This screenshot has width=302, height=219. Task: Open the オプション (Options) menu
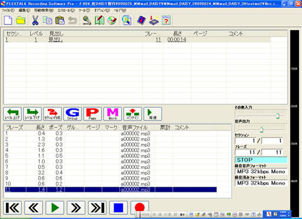coord(102,10)
